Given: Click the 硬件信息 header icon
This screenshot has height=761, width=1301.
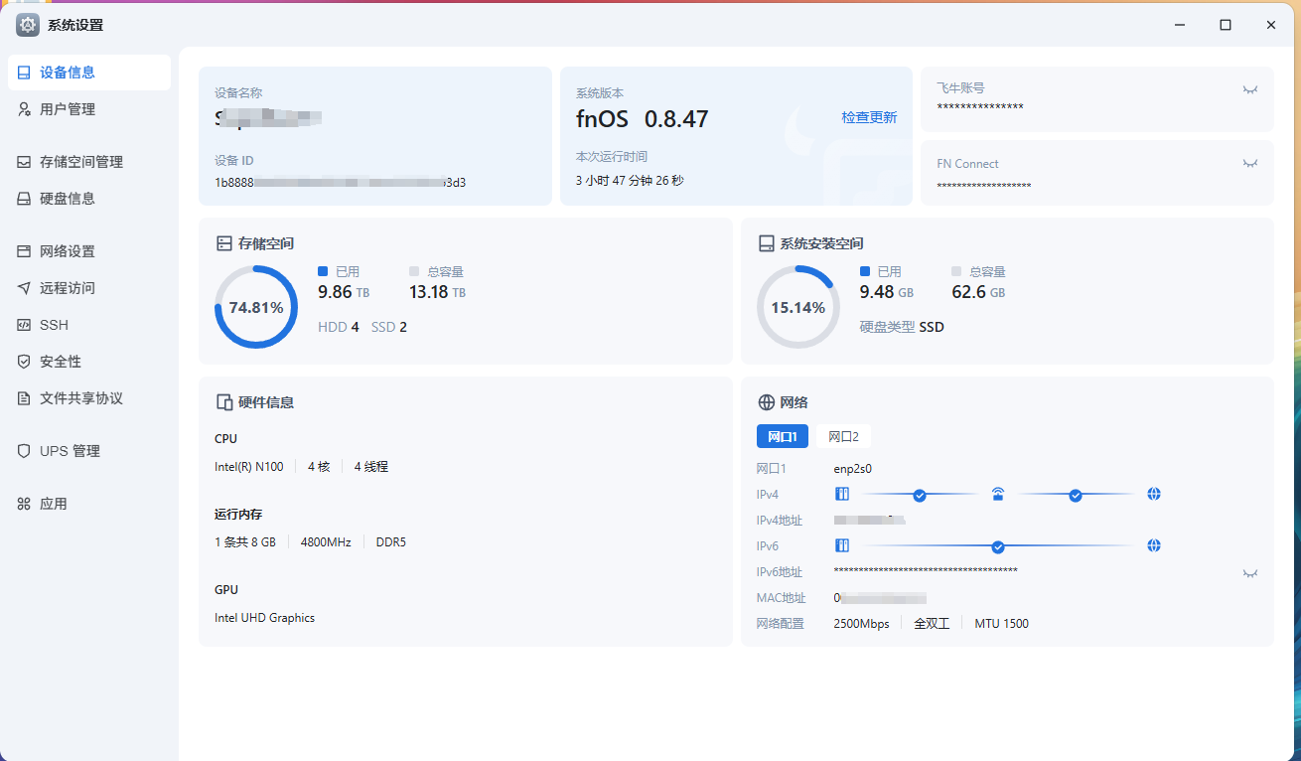Looking at the screenshot, I should tap(224, 402).
